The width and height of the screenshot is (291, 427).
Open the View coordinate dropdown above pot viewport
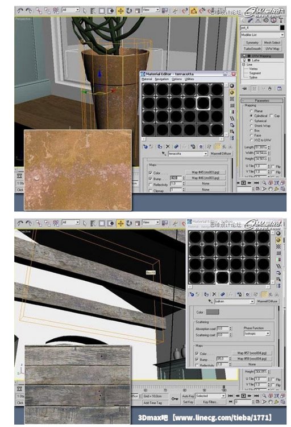pyautogui.click(x=151, y=10)
